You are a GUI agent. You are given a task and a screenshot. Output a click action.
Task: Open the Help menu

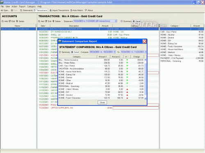click(39, 7)
